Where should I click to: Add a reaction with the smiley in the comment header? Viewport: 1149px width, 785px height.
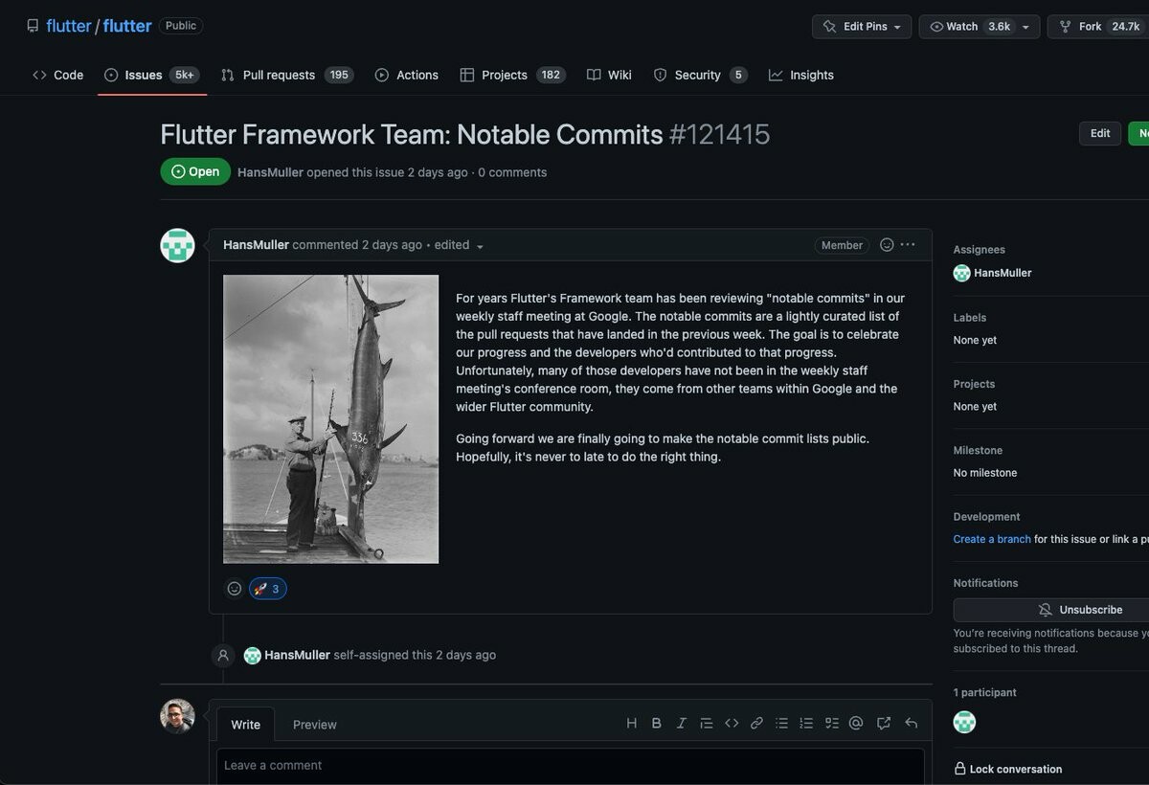pyautogui.click(x=887, y=245)
